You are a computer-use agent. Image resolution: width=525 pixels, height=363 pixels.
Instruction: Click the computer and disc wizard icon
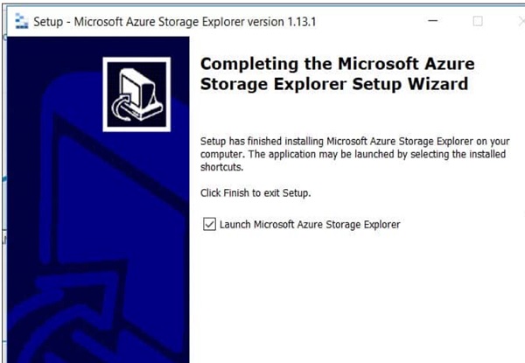pos(136,94)
